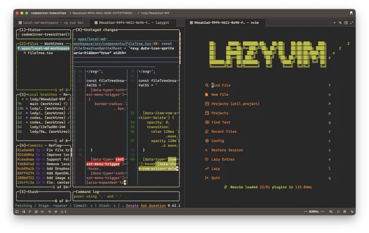Click the icon beside Find Text
This screenshot has height=233, width=369.
[207, 122]
